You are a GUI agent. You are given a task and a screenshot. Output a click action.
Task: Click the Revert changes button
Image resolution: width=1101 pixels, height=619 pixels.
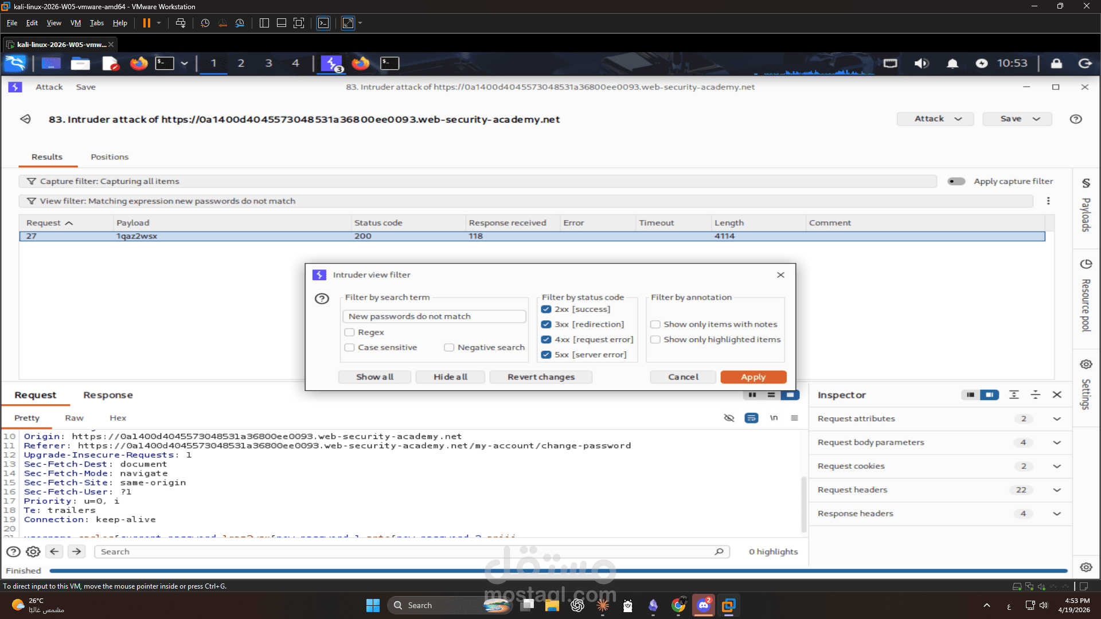click(x=541, y=377)
